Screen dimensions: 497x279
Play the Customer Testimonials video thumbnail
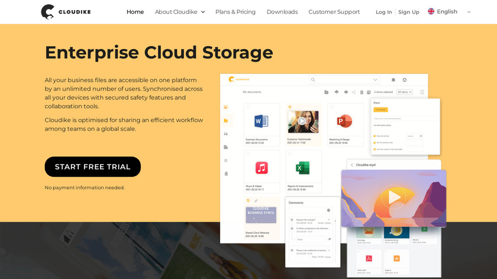(301, 121)
